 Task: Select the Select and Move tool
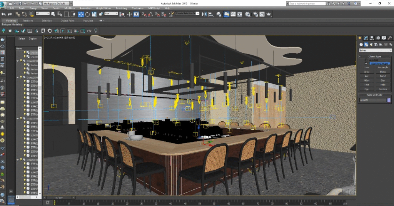pyautogui.click(x=81, y=14)
